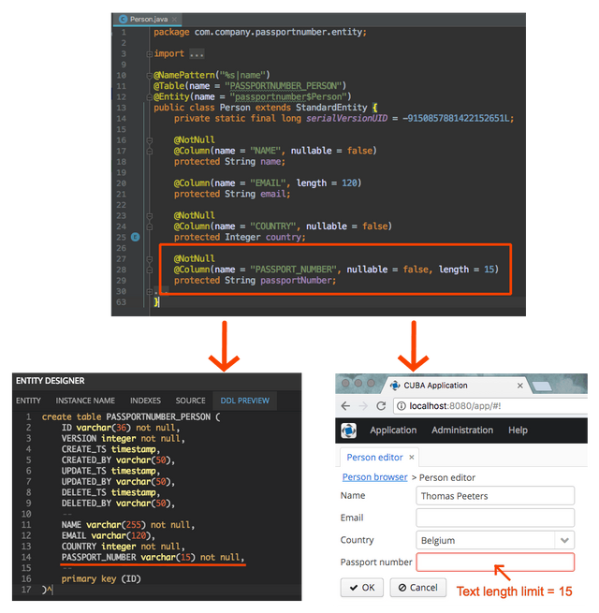Click the Cancel button

coord(418,588)
